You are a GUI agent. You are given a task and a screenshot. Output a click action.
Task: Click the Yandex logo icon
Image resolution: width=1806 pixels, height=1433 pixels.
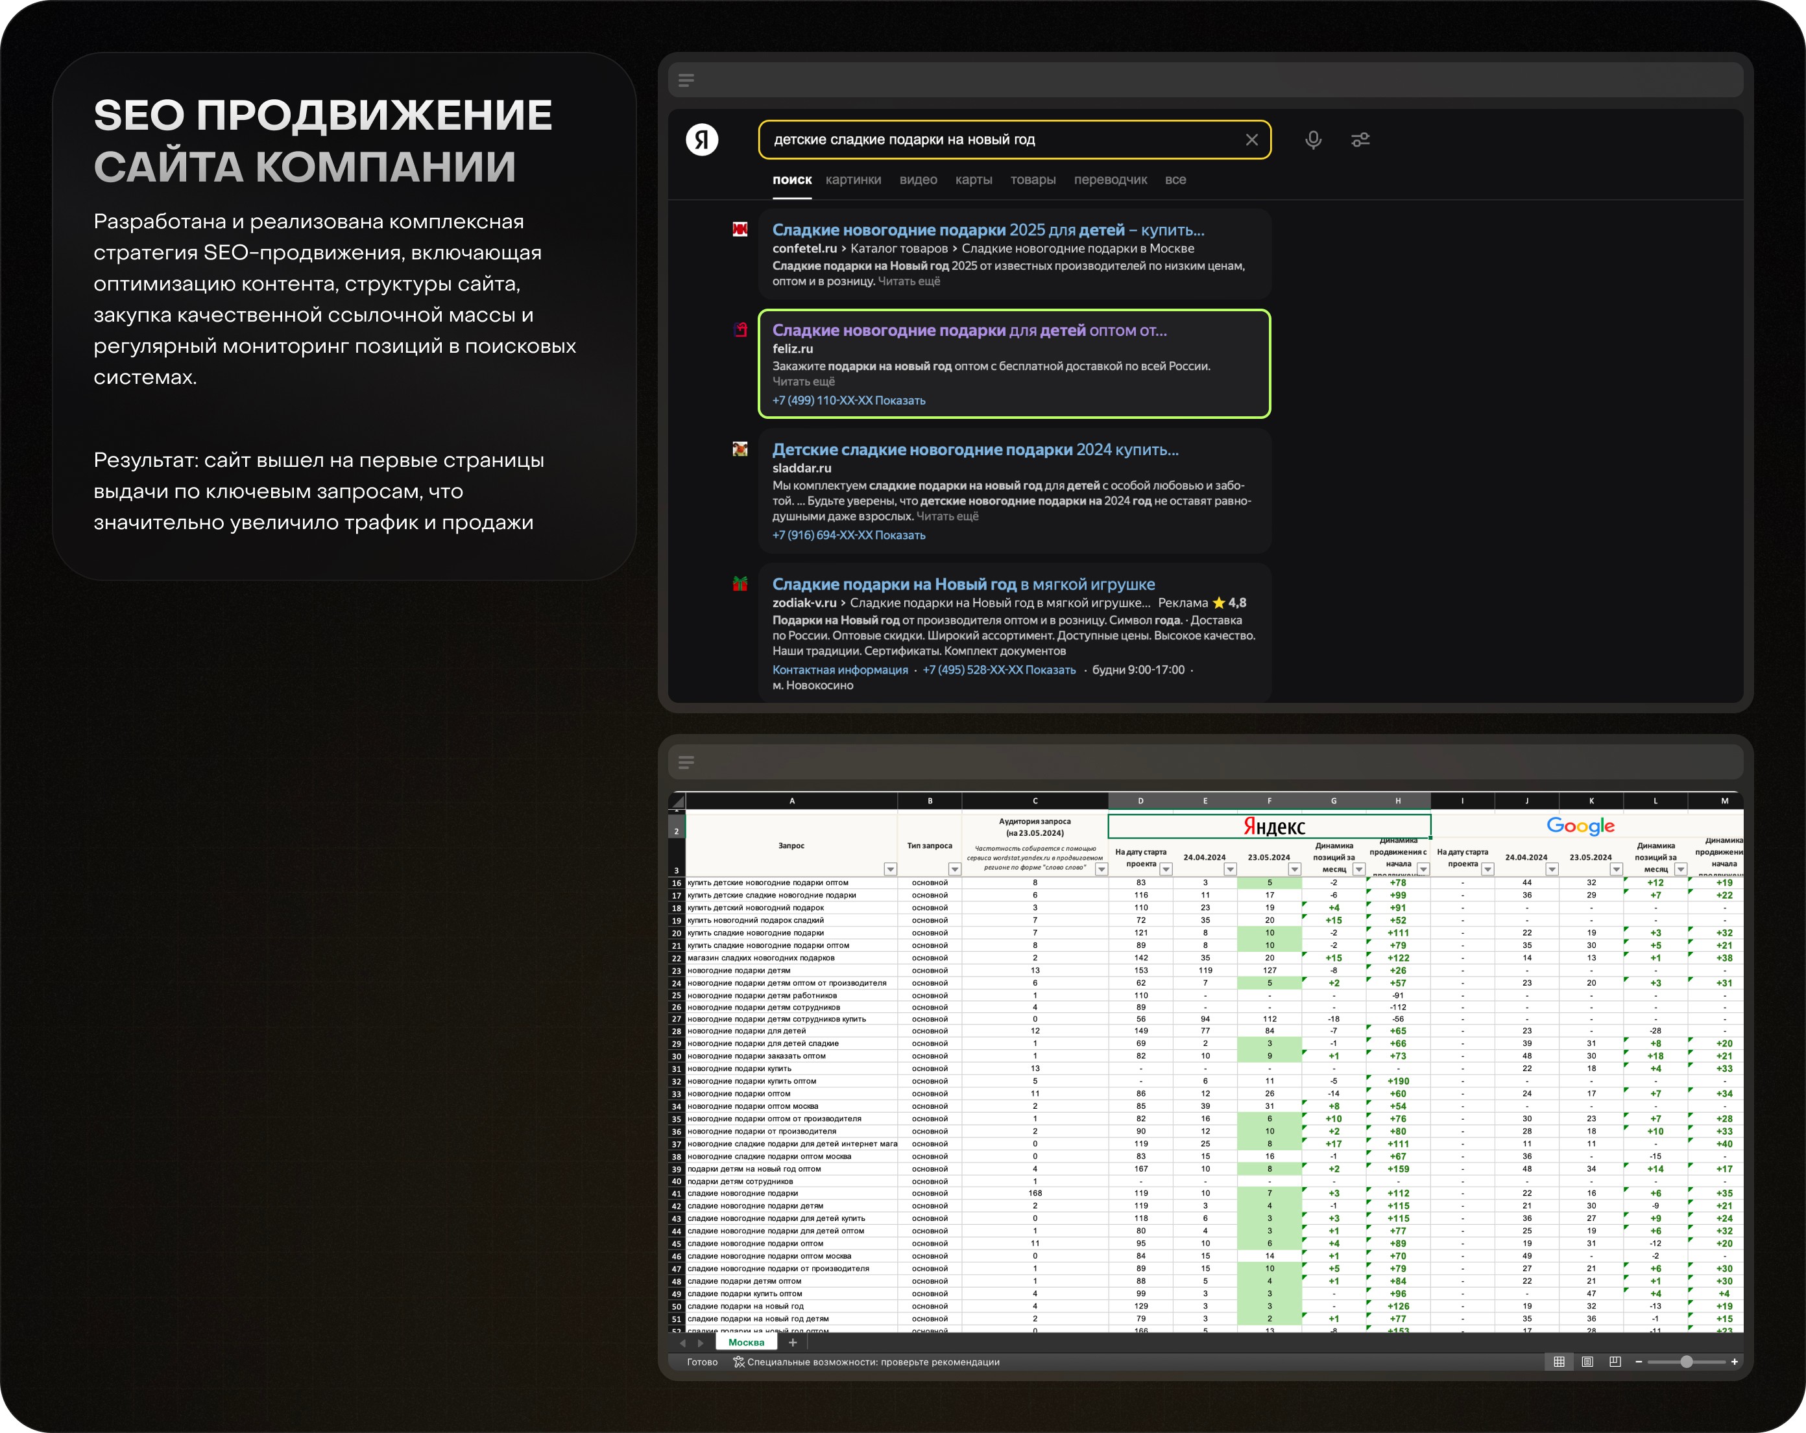702,140
